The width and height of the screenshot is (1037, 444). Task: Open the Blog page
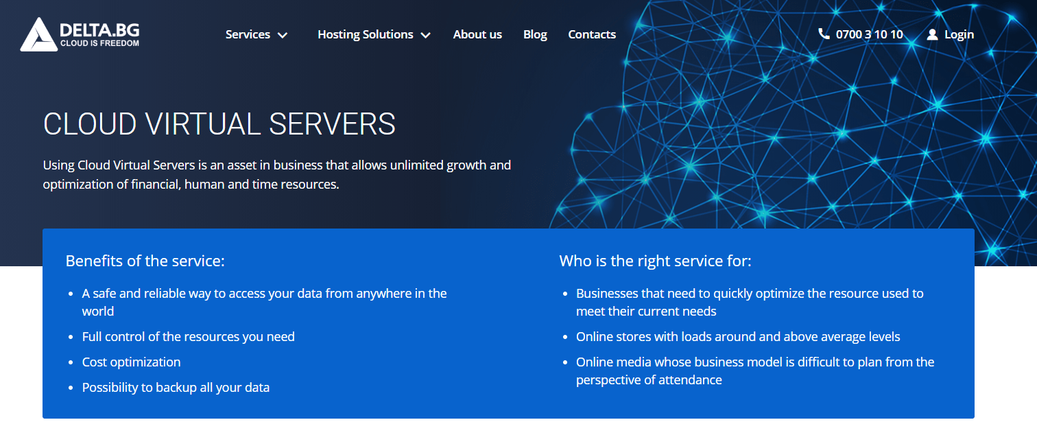pyautogui.click(x=535, y=34)
